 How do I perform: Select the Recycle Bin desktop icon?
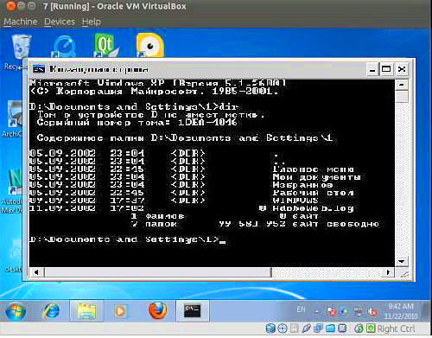(x=21, y=48)
